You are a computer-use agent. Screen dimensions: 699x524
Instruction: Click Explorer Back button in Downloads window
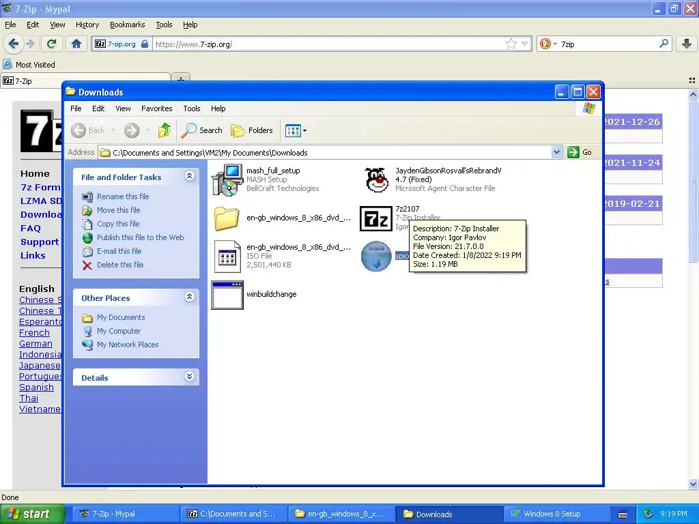(x=88, y=130)
